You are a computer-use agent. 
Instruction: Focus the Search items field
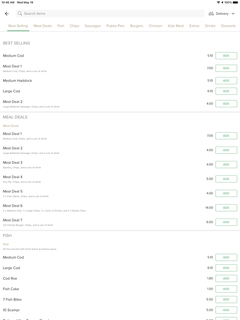pos(110,14)
